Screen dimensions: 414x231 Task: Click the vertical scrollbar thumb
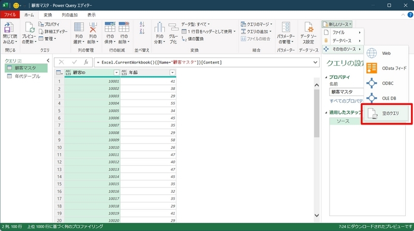point(317,113)
